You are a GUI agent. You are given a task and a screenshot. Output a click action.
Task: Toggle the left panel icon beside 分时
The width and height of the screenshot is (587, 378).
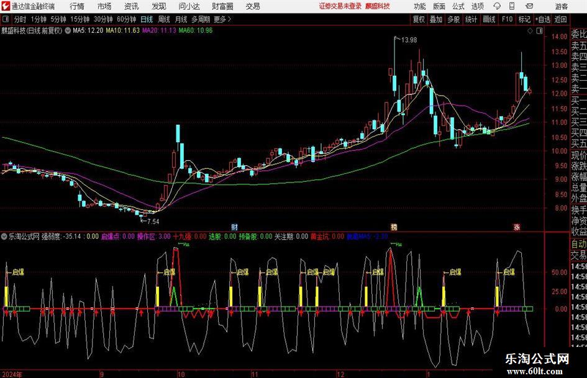tap(6, 19)
